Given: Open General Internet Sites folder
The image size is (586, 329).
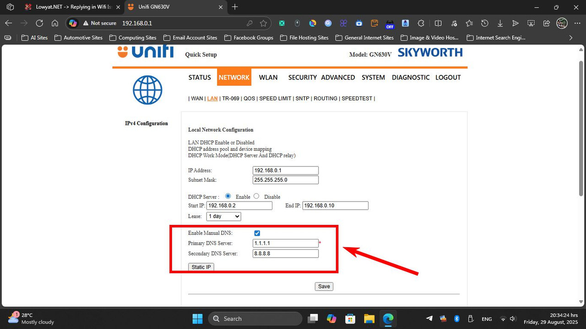Looking at the screenshot, I should pyautogui.click(x=364, y=37).
